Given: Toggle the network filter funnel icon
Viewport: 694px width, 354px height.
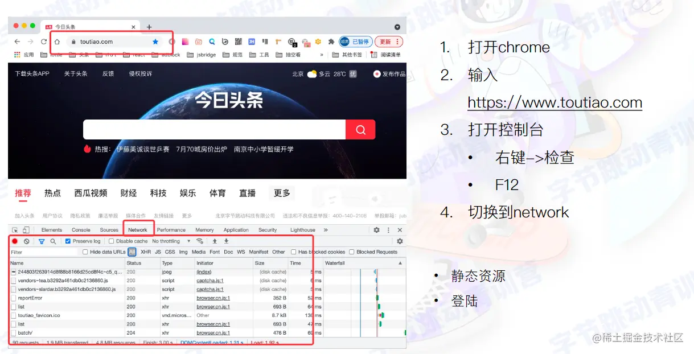Looking at the screenshot, I should (42, 241).
